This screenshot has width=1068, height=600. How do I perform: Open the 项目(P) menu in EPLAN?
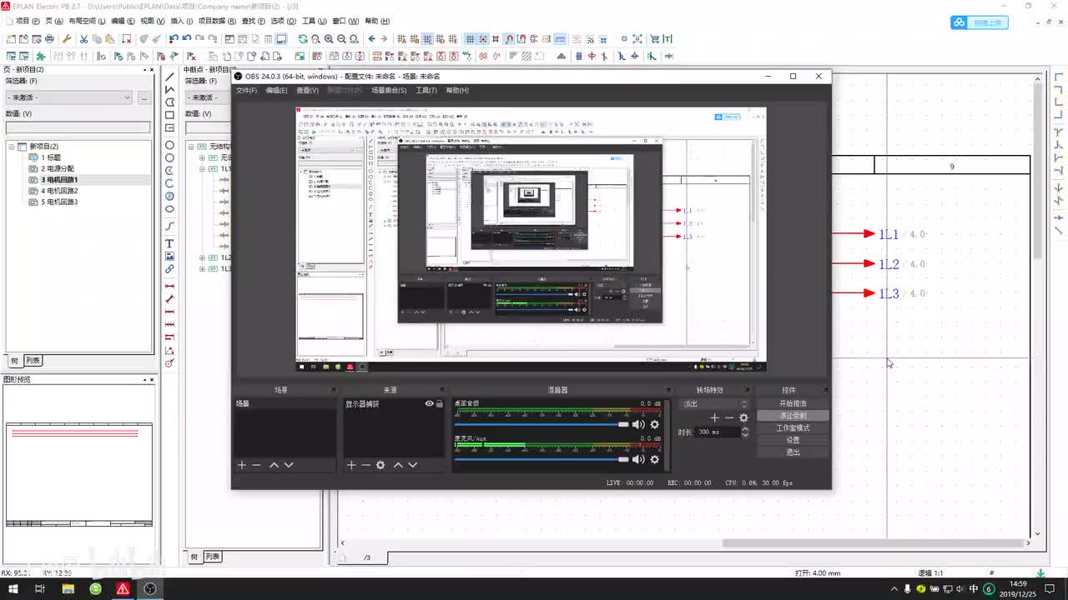tap(28, 21)
